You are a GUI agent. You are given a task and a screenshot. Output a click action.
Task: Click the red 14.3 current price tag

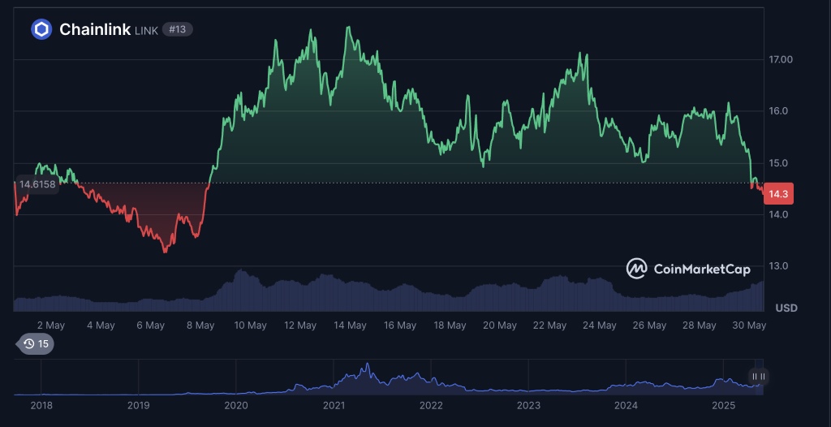(778, 194)
